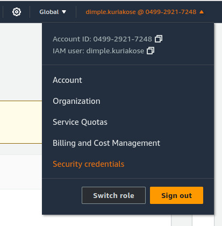Click the Sign out button
This screenshot has height=226, width=222.
pos(176,195)
